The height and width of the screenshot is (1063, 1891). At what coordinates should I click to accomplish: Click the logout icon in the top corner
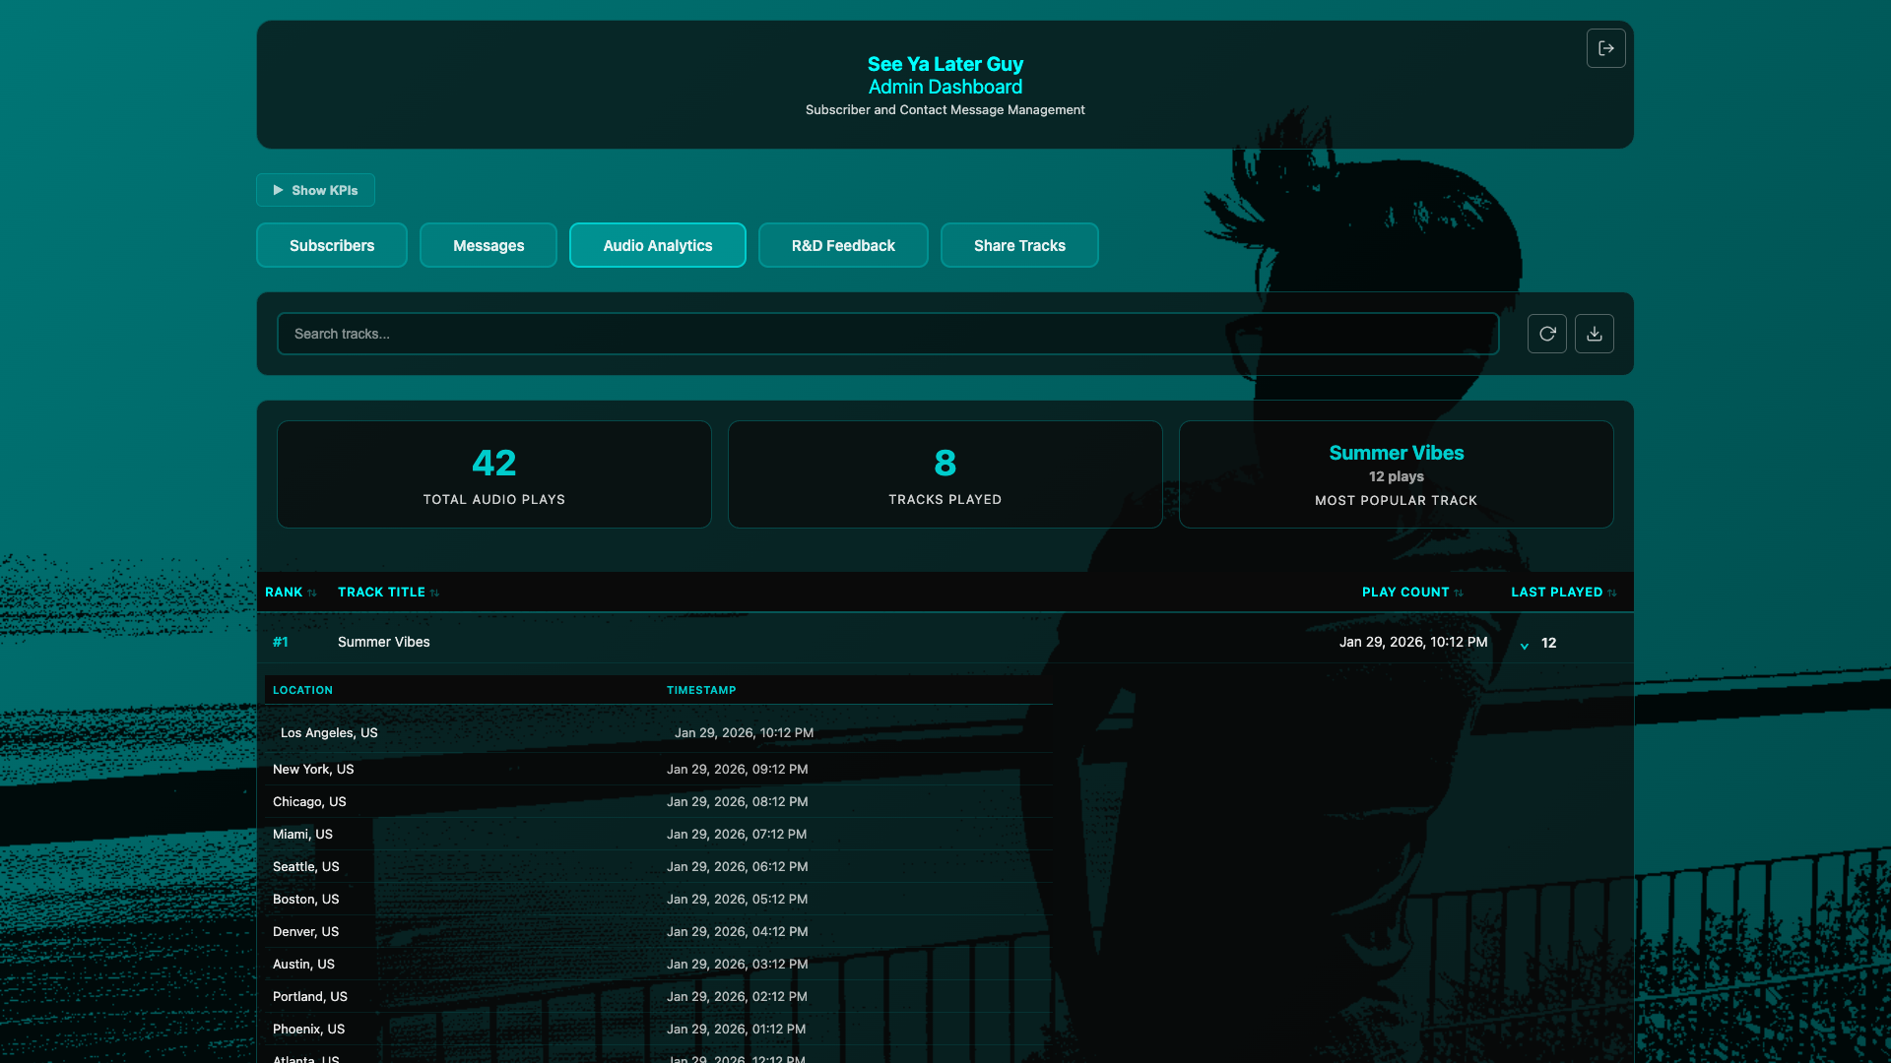[1605, 48]
